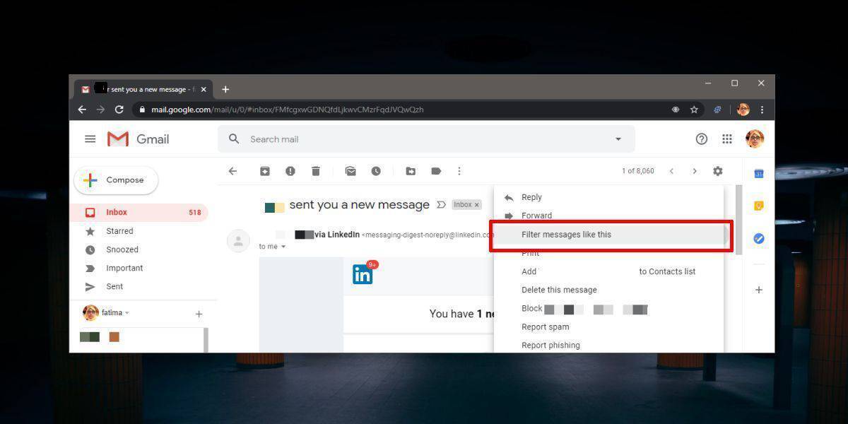Go back to inbox arrow

coord(232,171)
